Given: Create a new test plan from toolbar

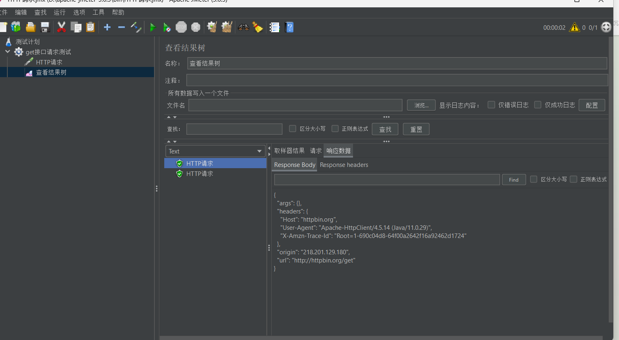Looking at the screenshot, I should 3,27.
